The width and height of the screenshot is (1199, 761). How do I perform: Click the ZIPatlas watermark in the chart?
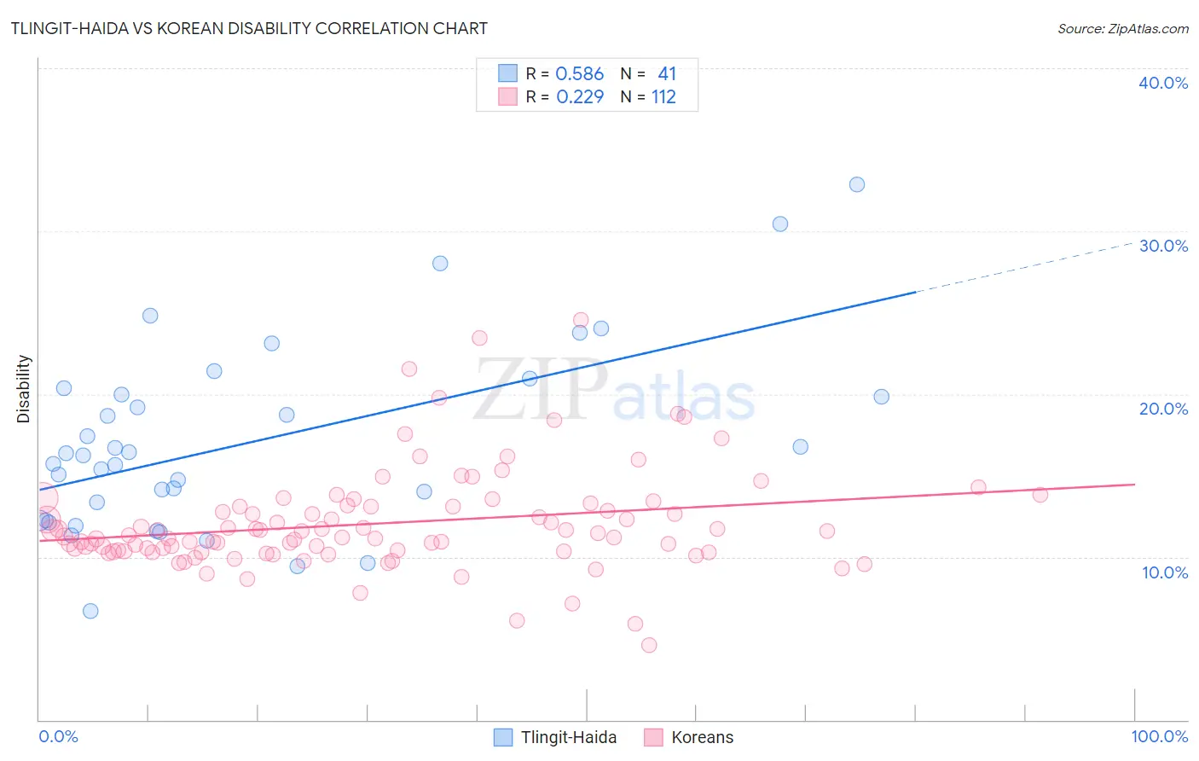pos(615,391)
